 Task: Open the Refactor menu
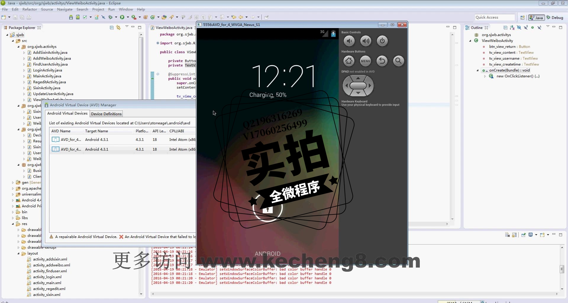(30, 9)
